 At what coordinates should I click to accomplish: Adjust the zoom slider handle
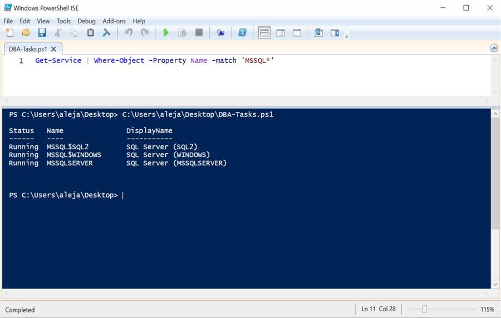(424, 309)
